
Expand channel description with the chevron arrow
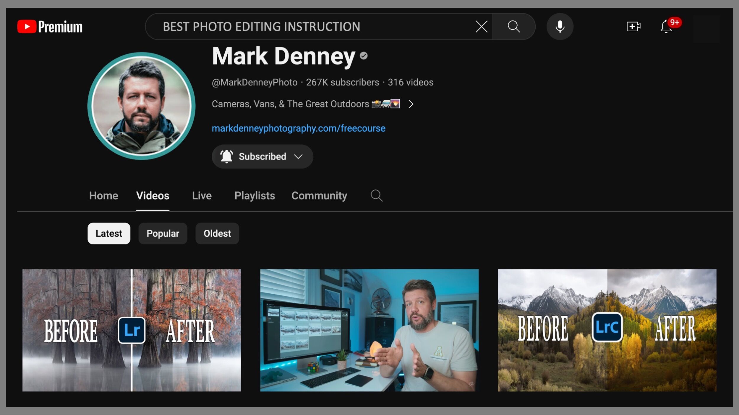[411, 104]
